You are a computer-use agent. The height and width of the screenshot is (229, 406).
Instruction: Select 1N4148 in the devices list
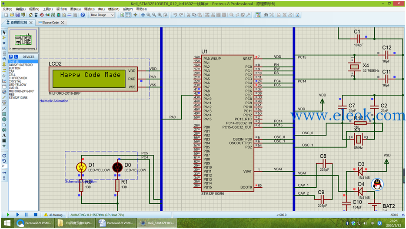tap(23, 62)
